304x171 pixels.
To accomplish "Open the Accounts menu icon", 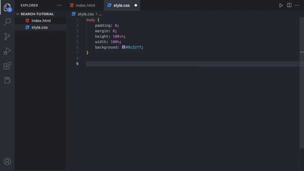I will [x=8, y=161].
